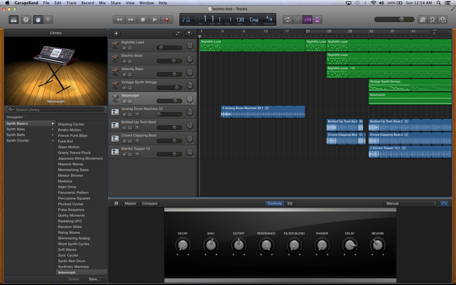Toggle track automation view button

(178, 33)
